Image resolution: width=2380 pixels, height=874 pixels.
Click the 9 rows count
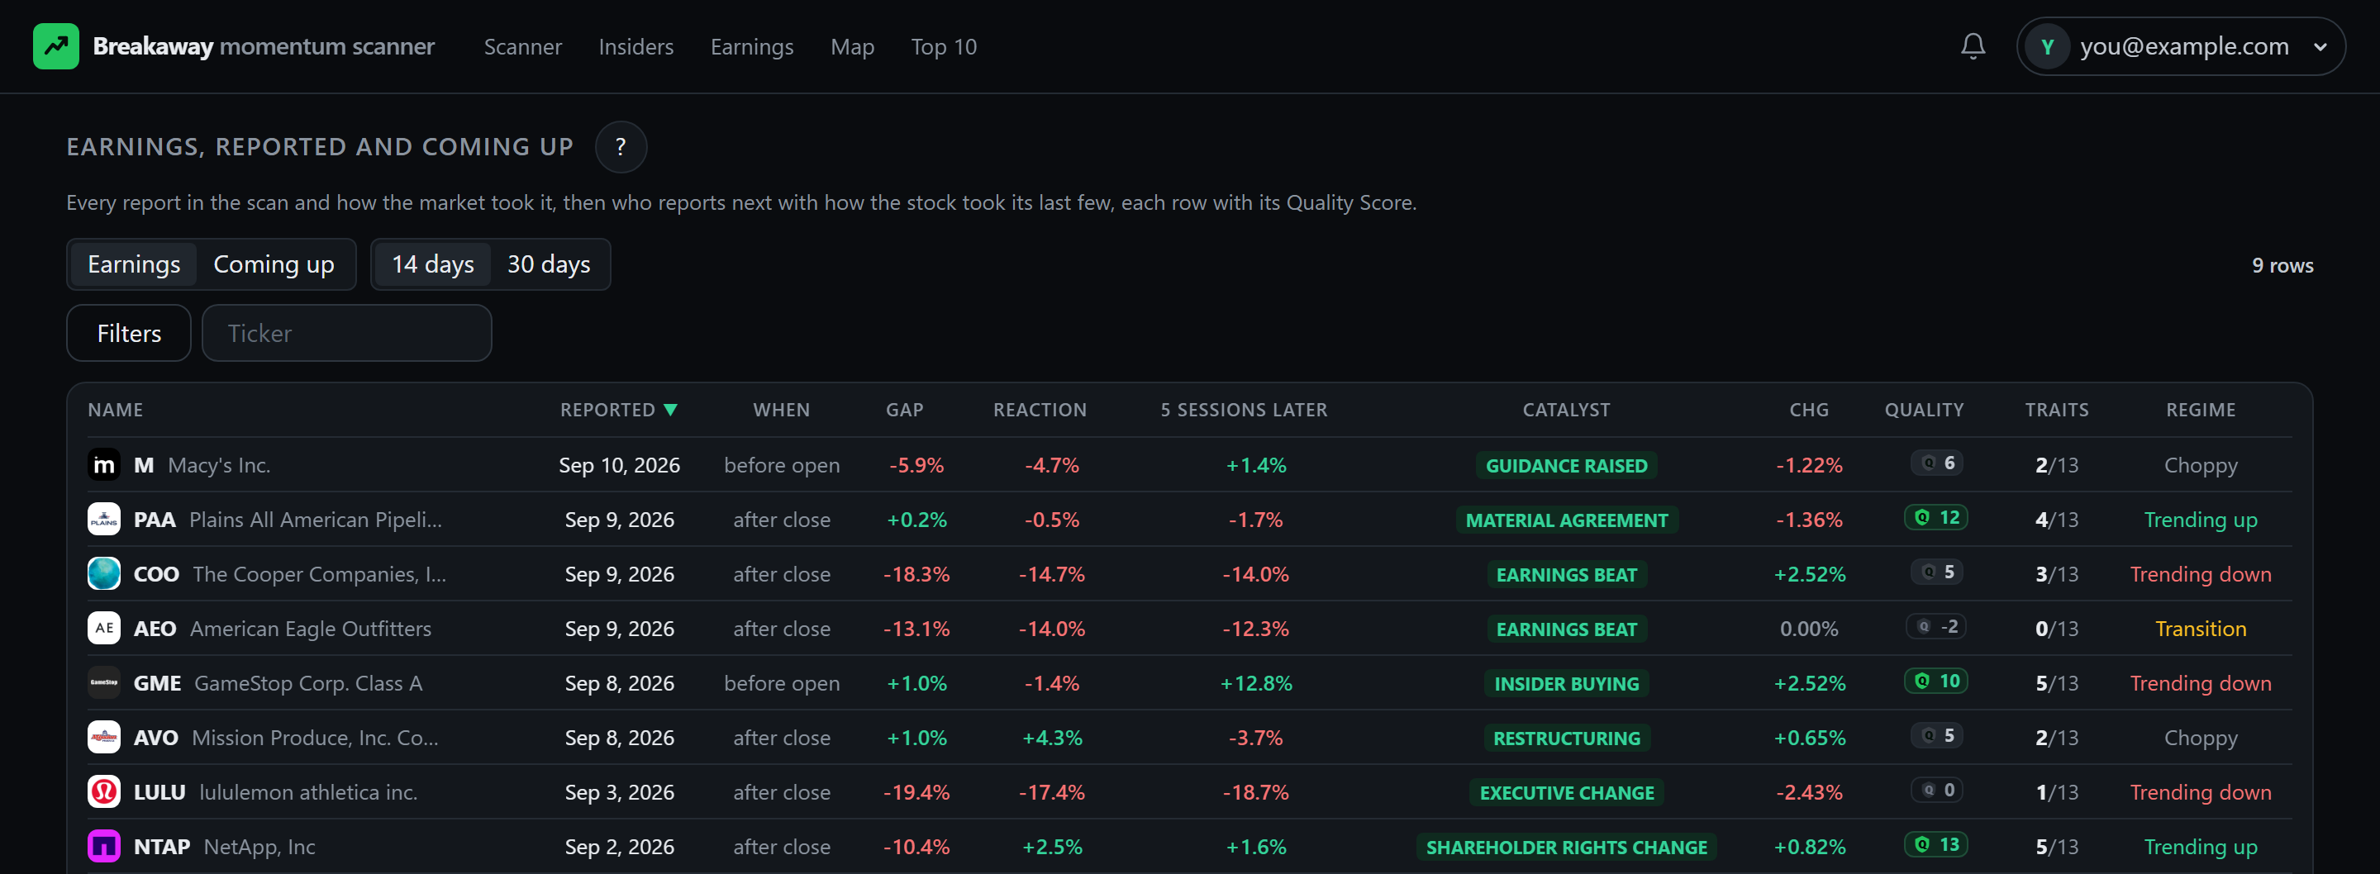(2282, 265)
